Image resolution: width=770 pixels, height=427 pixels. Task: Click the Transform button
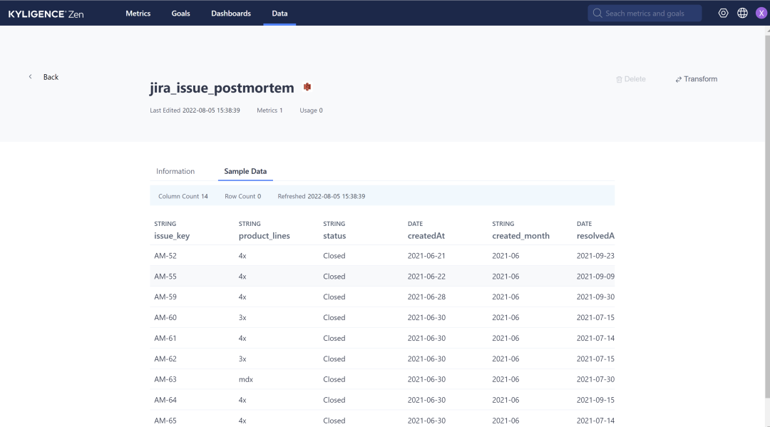(696, 79)
